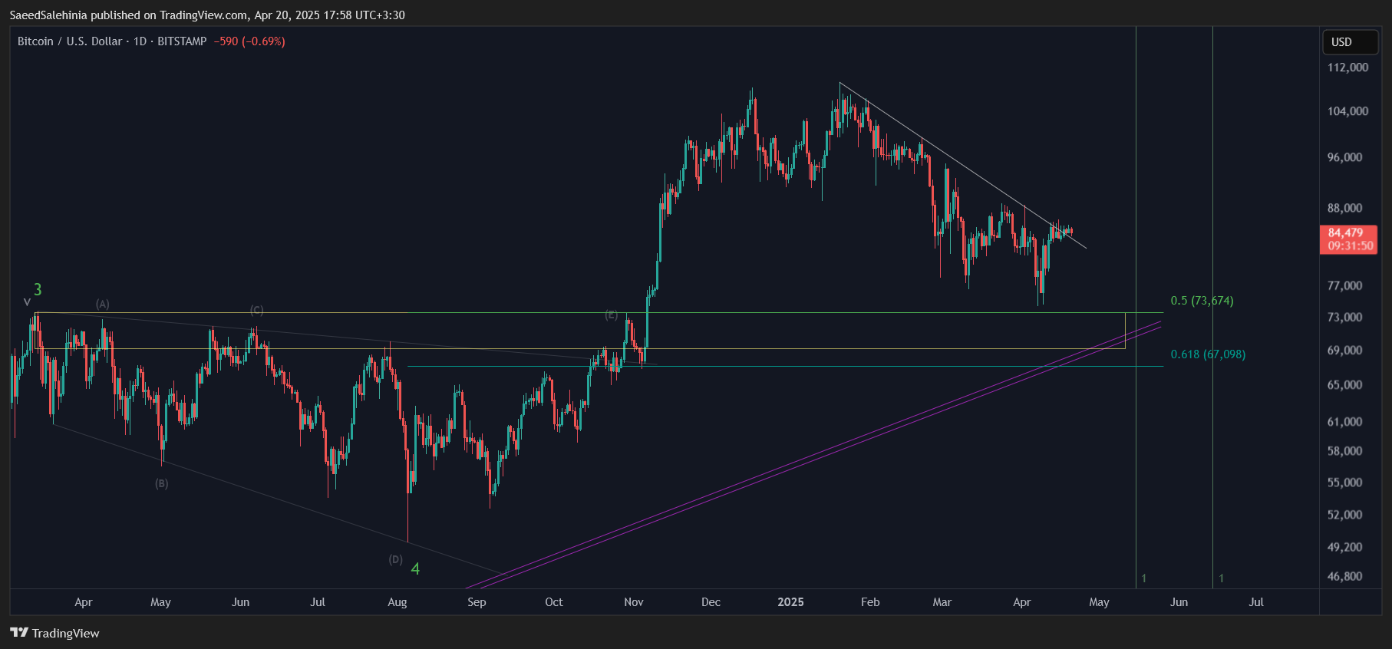Click the 65,000 price axis label
This screenshot has width=1392, height=649.
[1345, 385]
